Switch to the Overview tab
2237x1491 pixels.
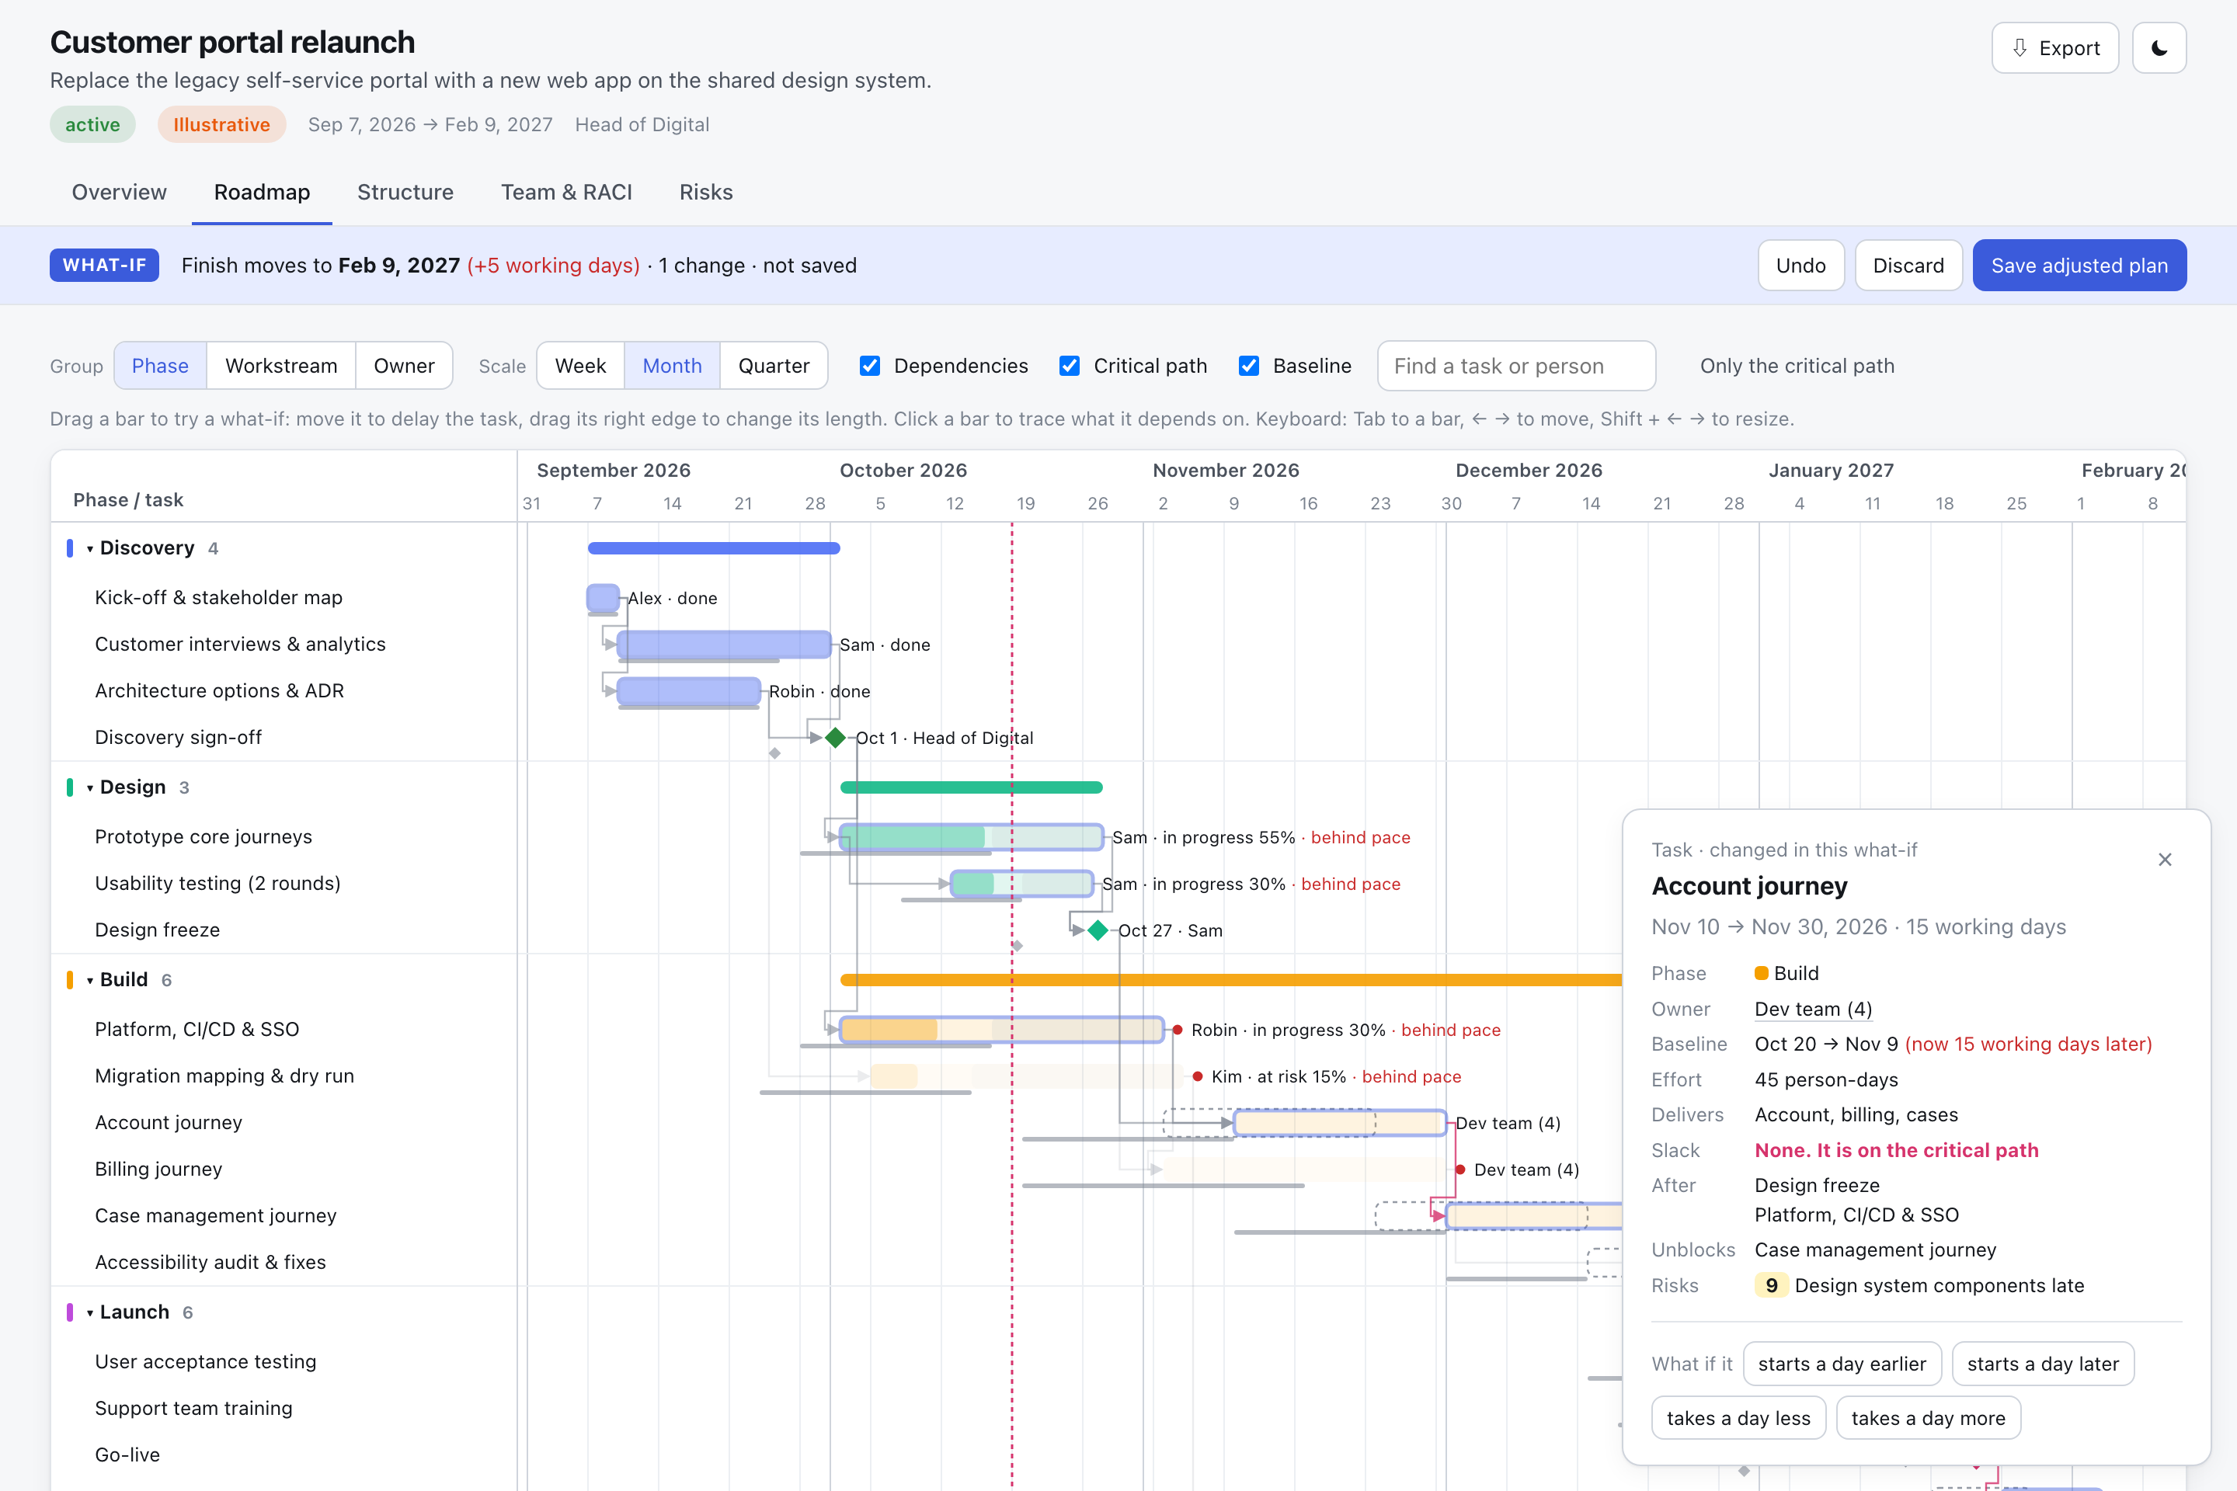119,192
